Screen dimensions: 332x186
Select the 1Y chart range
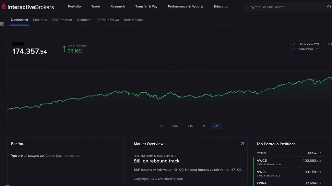click(204, 126)
